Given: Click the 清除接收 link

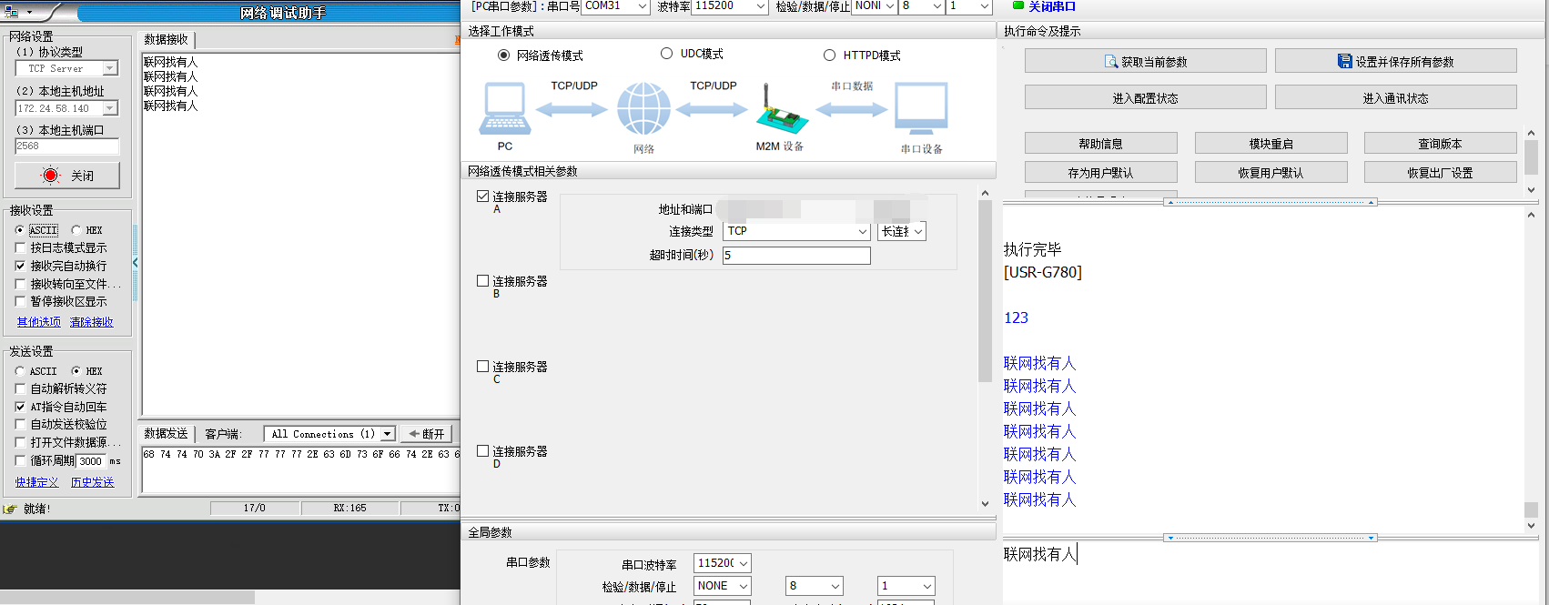Looking at the screenshot, I should click(x=92, y=322).
